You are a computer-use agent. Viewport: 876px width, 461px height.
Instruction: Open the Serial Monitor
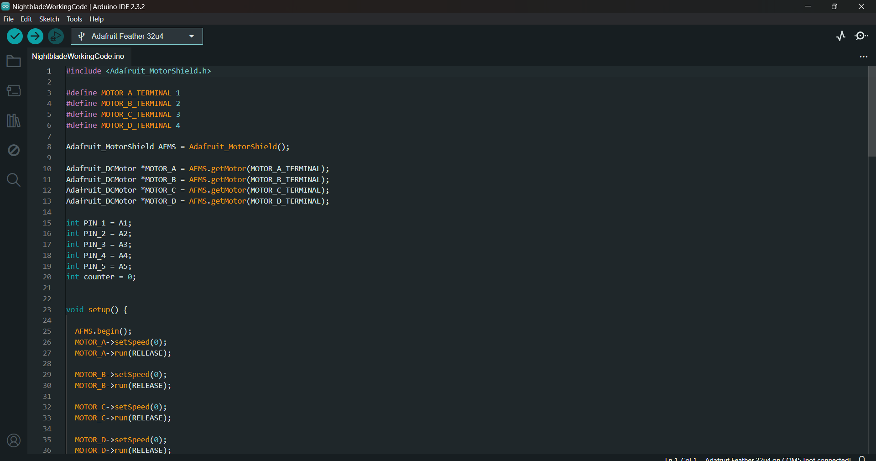point(861,36)
